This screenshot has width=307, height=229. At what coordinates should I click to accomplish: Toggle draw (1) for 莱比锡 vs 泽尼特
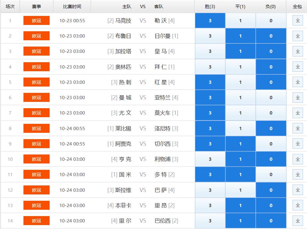(x=241, y=128)
